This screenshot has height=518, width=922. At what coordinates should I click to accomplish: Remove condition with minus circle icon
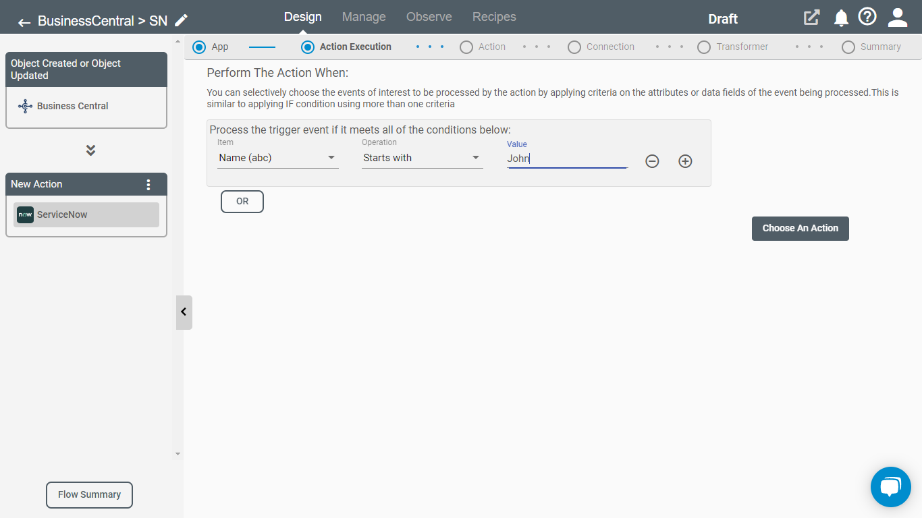point(652,161)
